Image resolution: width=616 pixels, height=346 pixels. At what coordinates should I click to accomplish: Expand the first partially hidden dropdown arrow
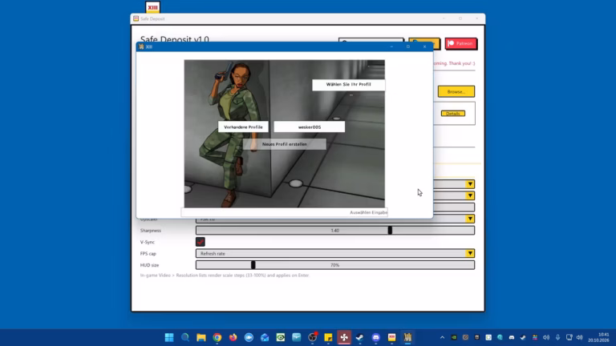(470, 184)
